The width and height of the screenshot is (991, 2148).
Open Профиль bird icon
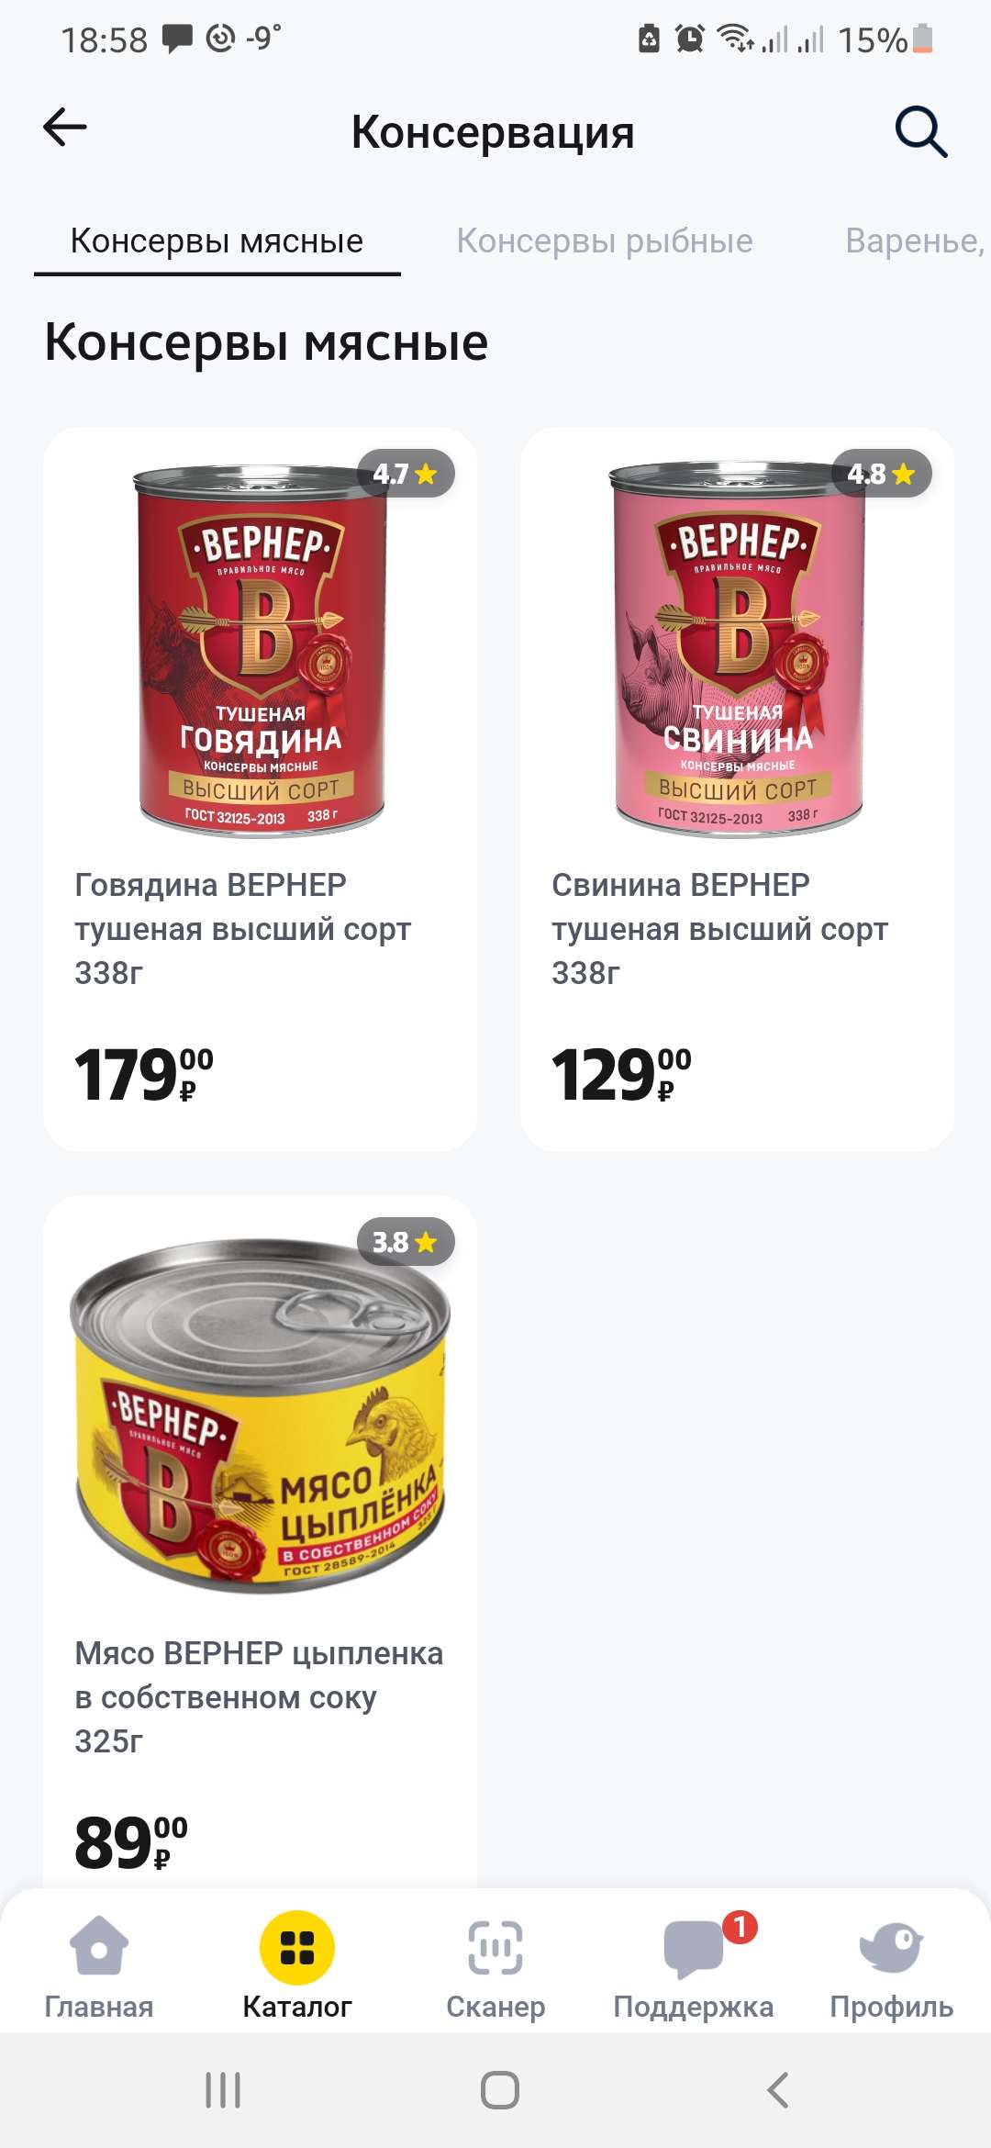[x=891, y=1947]
